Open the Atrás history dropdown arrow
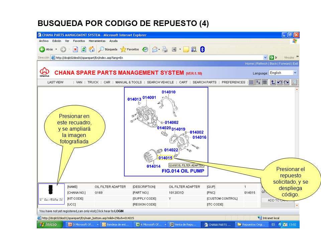The height and width of the screenshot is (240, 321). click(x=56, y=49)
